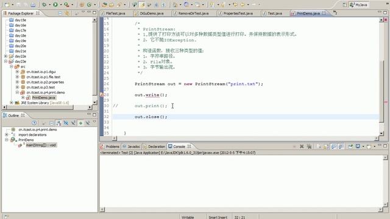Viewport: 390px width, 219px height.
Task: Click the Run button in the toolbar
Action: point(55,4)
